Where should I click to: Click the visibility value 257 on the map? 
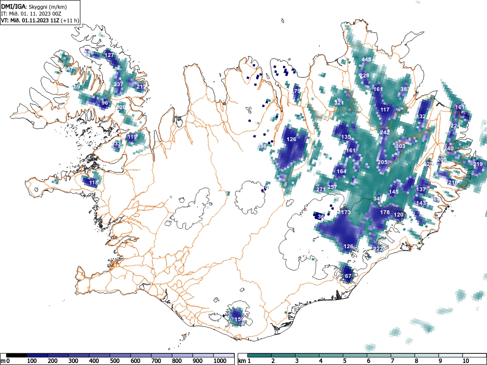(x=332, y=187)
